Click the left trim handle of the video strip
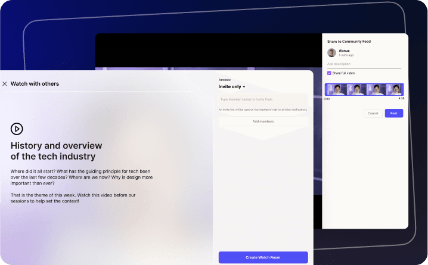 (325, 89)
